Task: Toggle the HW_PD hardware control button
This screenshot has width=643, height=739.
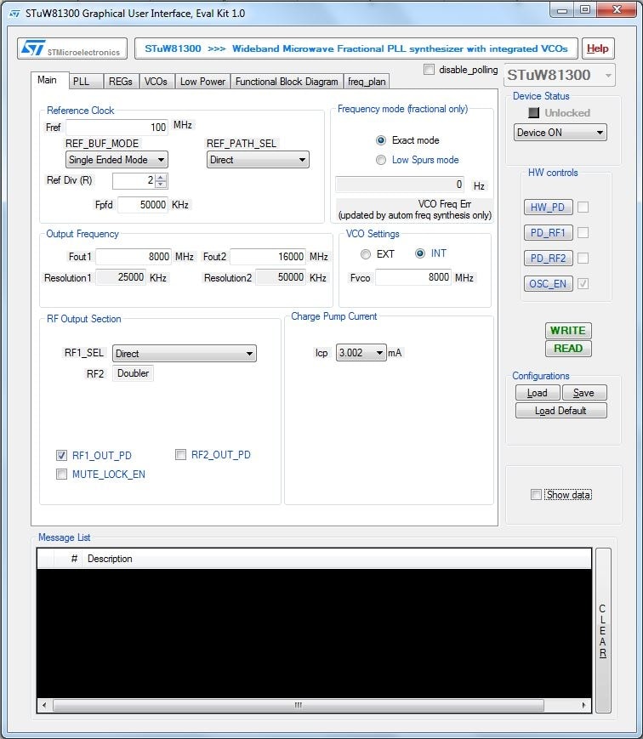Action: tap(547, 207)
